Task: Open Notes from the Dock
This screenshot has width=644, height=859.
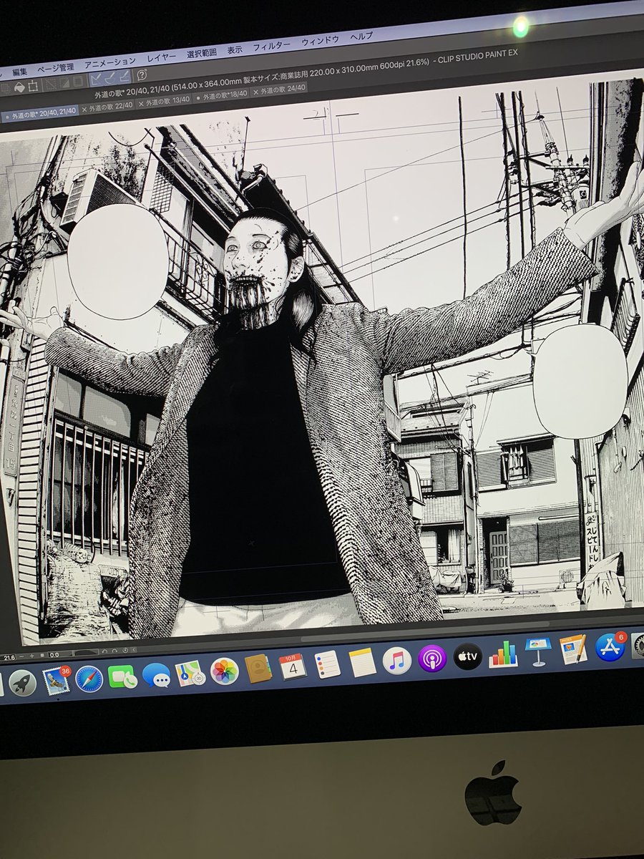Action: [362, 662]
